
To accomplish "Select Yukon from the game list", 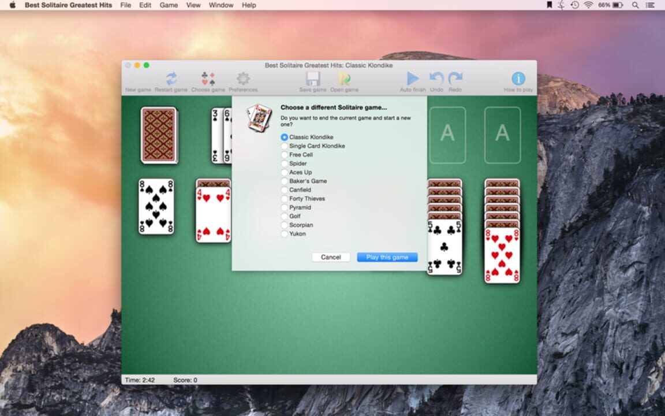I will (284, 233).
